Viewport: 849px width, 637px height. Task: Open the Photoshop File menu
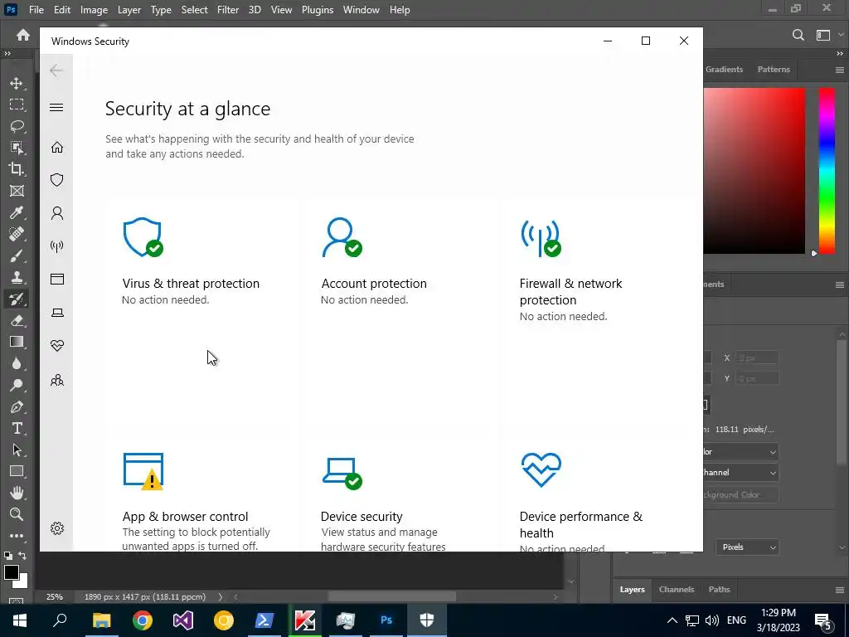(36, 10)
